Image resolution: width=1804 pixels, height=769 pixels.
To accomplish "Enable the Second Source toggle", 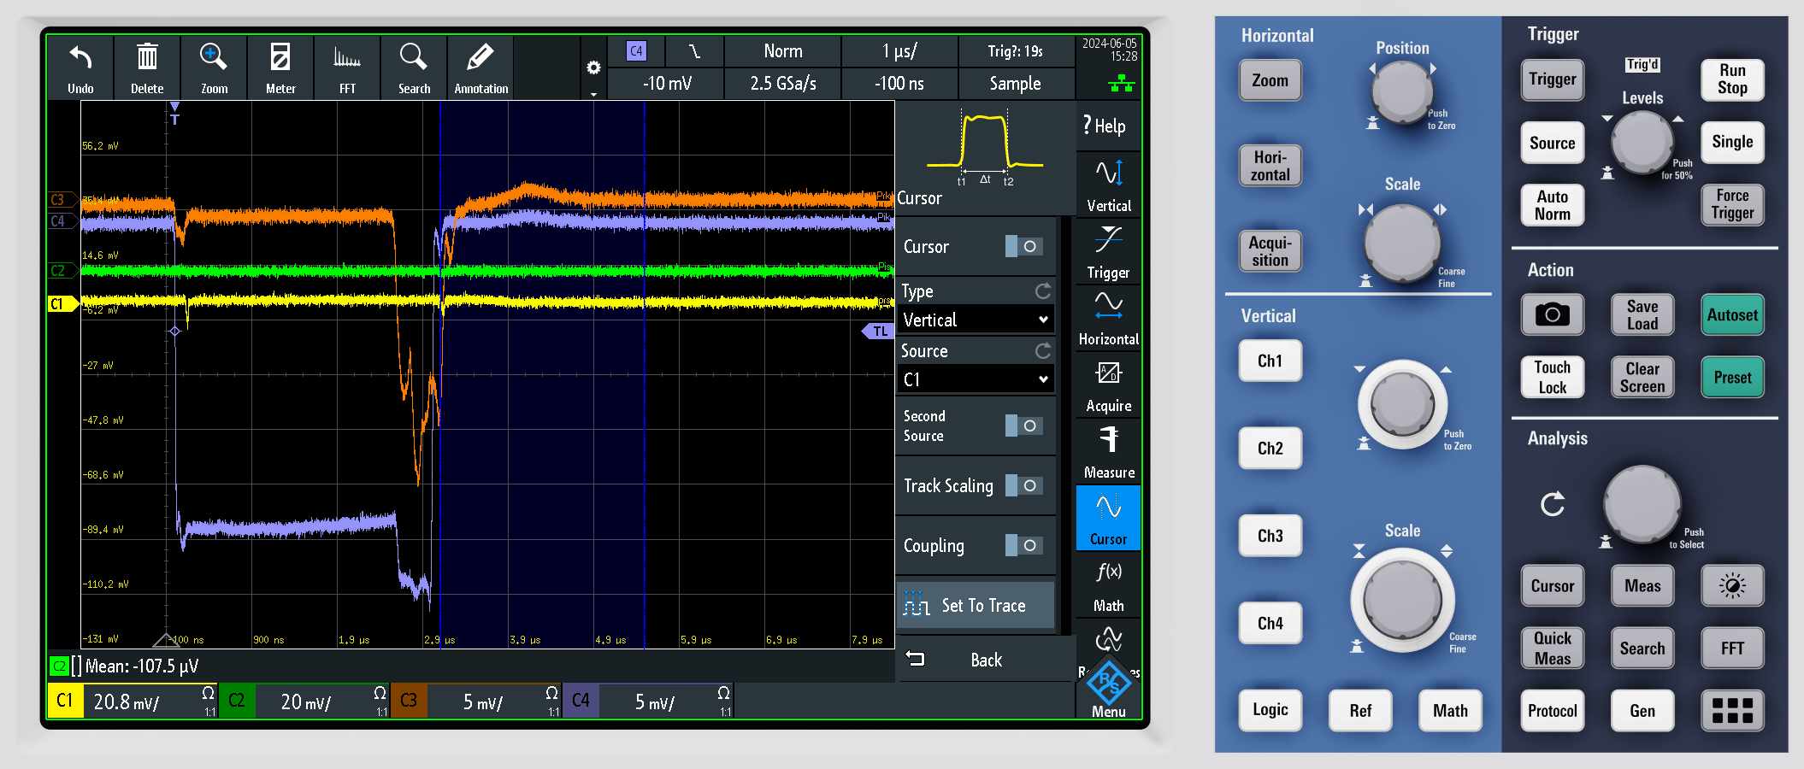I will tap(1023, 426).
